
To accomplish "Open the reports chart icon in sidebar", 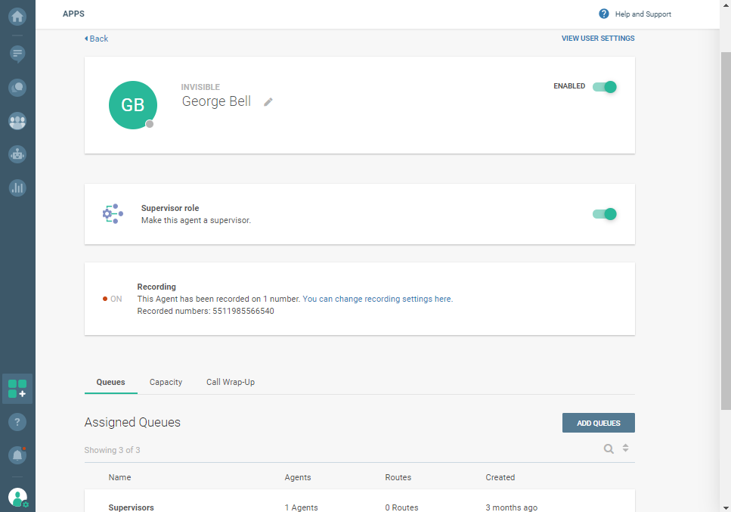I will [17, 188].
